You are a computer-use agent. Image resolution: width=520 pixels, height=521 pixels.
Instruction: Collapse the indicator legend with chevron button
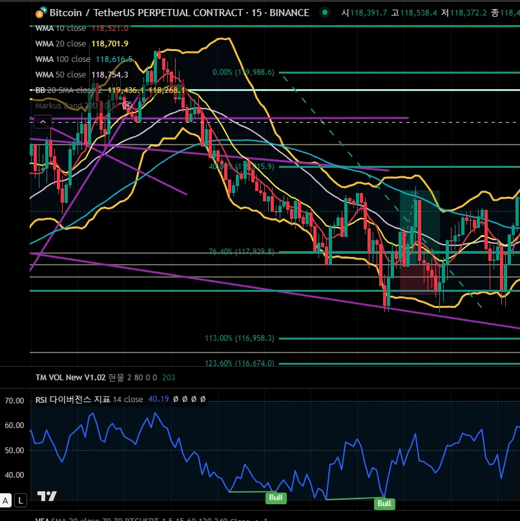(42, 121)
